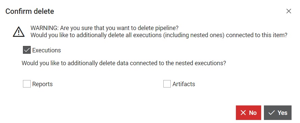Click the checkmark icon inside Yes button
This screenshot has height=123, width=300.
tap(271, 113)
